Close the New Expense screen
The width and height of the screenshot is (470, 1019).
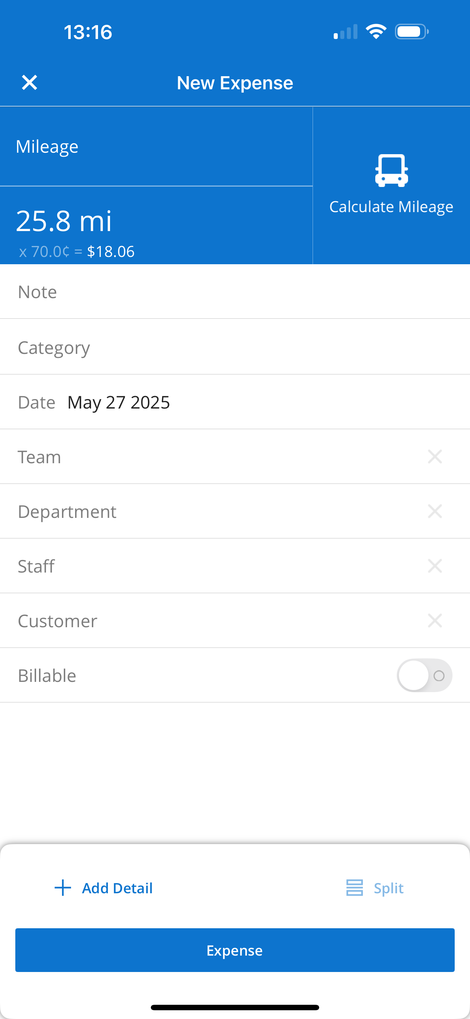[x=30, y=83]
